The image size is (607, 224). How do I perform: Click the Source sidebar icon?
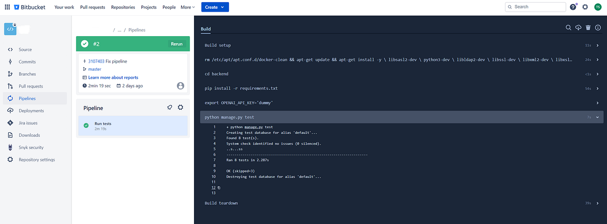tap(10, 50)
